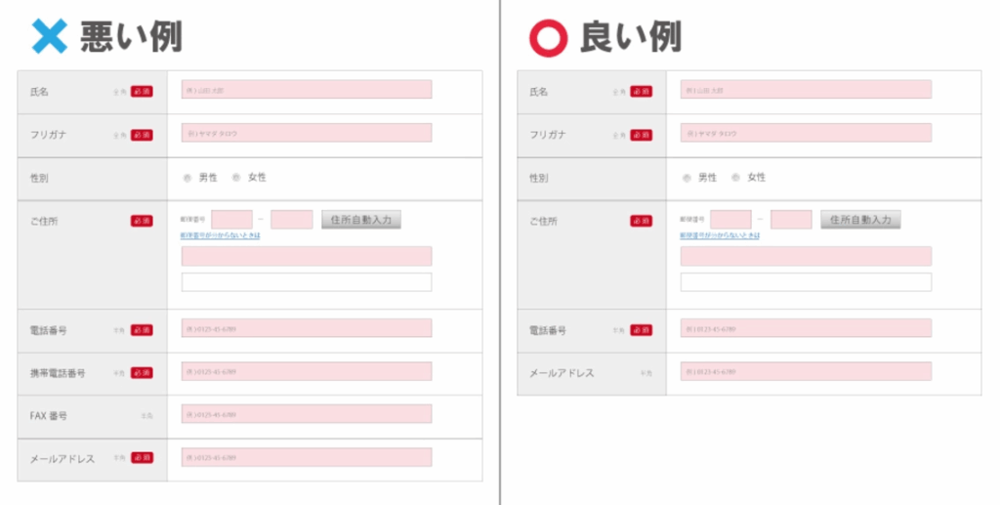
Task: Click the 必須 badge next to 氏名 in the 悪い例 form
Action: tap(142, 92)
